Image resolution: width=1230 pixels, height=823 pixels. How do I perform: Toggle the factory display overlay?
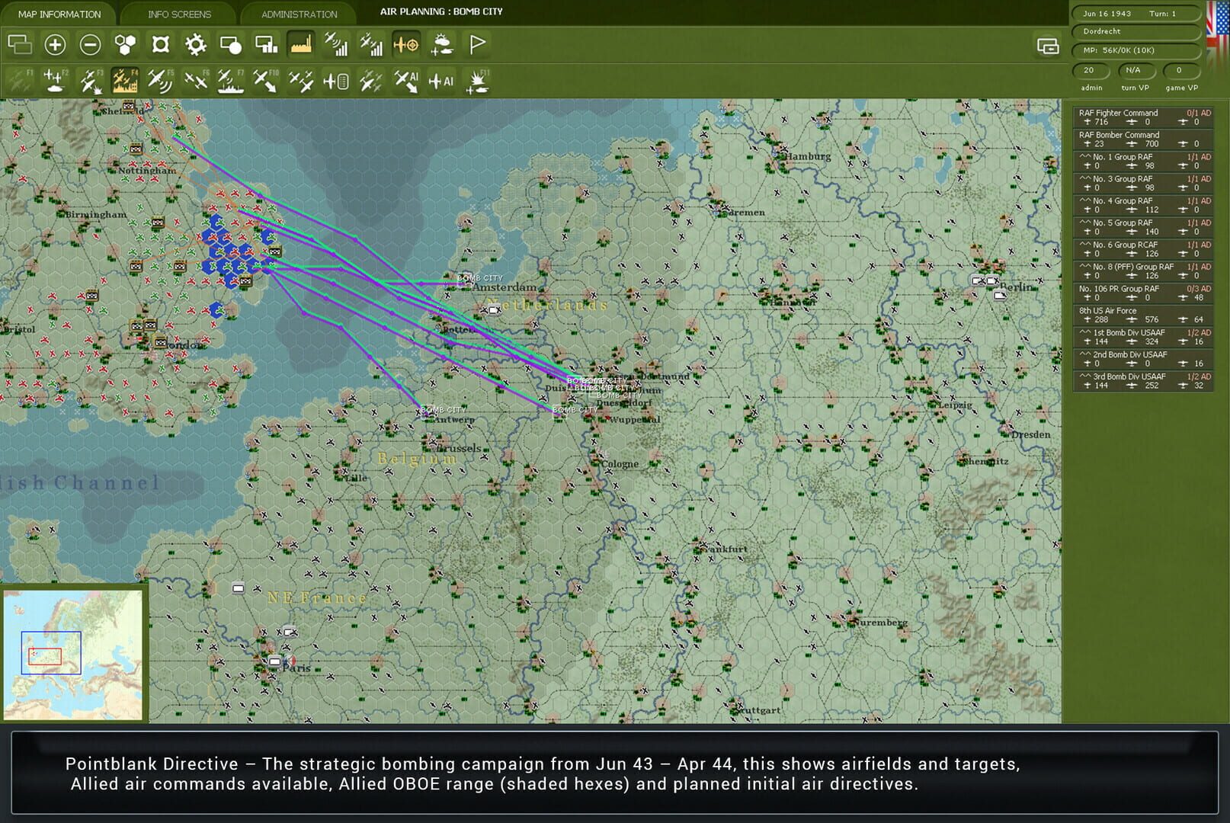point(301,46)
